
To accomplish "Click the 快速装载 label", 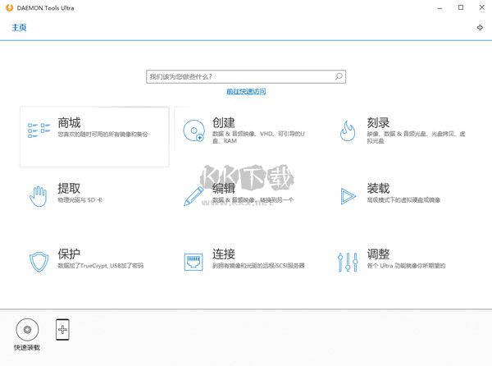I will (x=27, y=347).
